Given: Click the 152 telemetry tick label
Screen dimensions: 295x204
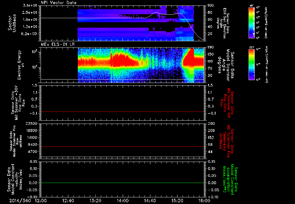Looking at the screenshot, I should 211,137.
